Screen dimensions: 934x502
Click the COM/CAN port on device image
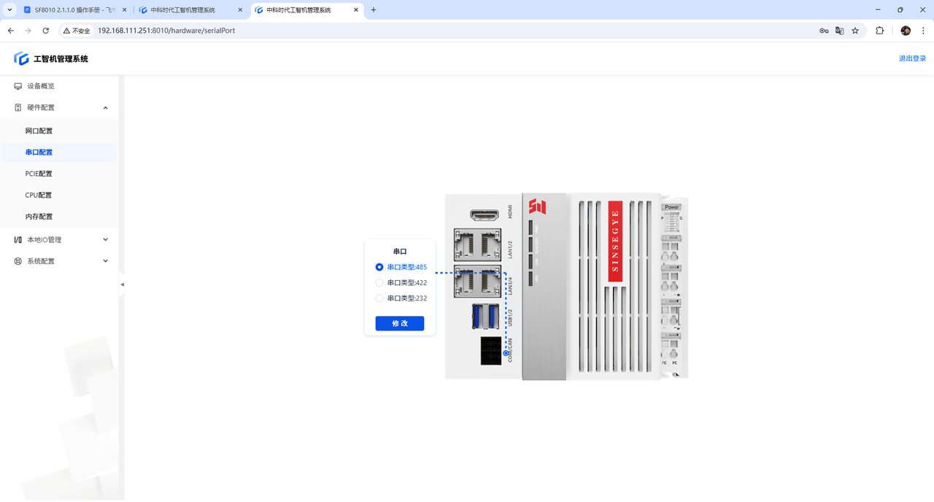[x=491, y=350]
